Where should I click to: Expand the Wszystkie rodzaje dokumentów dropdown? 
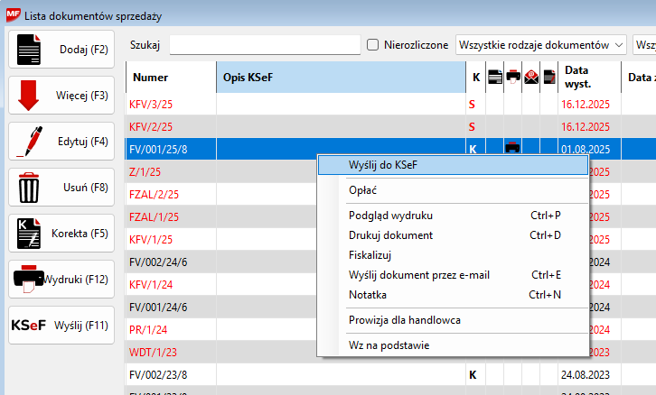[x=541, y=44]
